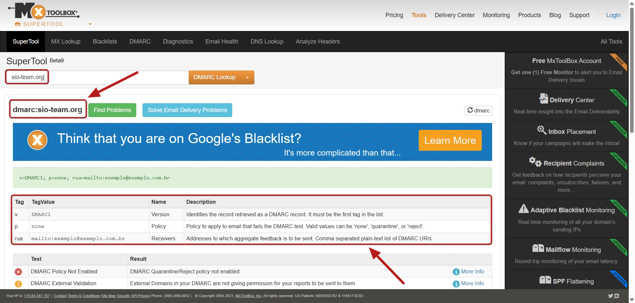
Task: Open More Info for DMARC External Validation
Action: (x=472, y=283)
